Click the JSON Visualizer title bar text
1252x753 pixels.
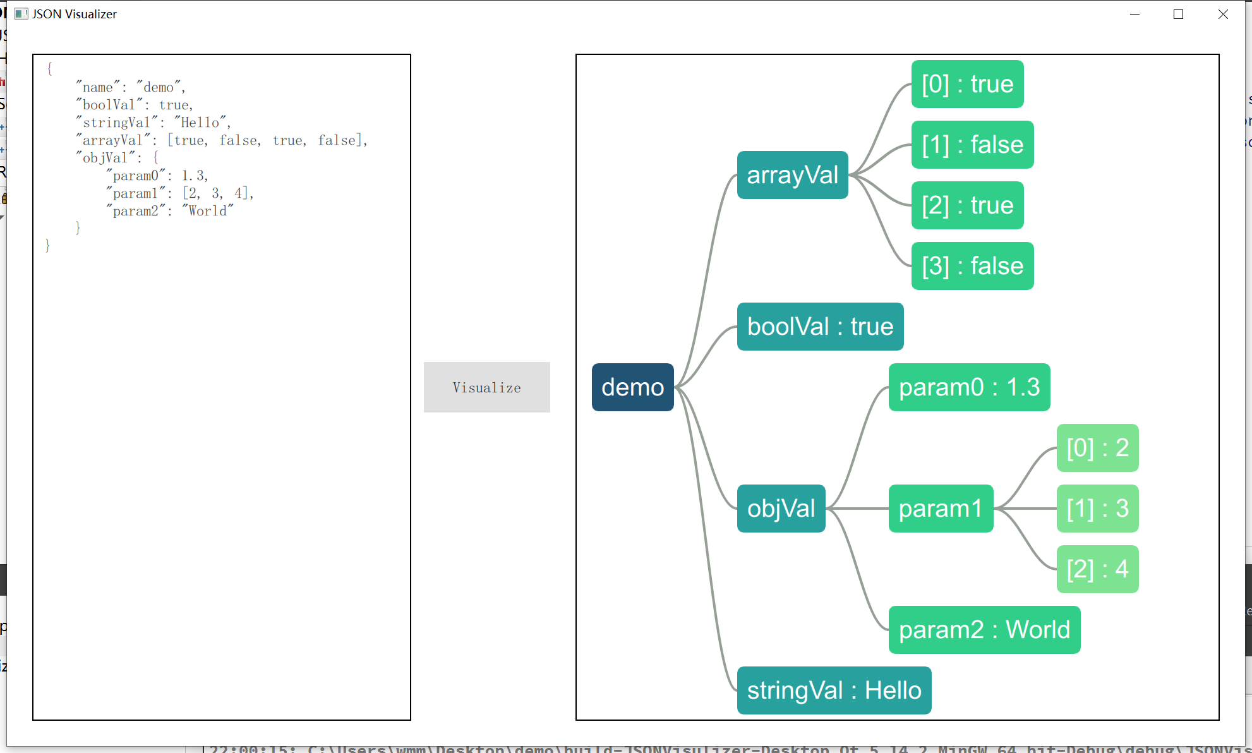[x=75, y=14]
